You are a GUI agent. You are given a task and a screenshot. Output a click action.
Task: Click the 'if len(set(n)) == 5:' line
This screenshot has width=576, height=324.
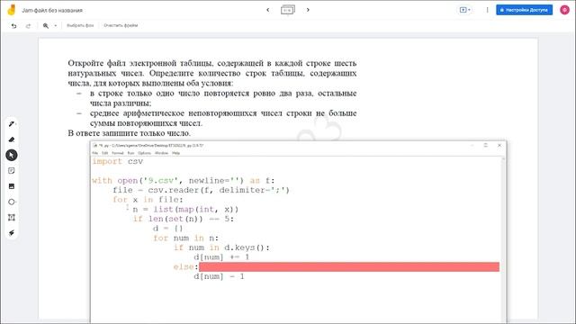pyautogui.click(x=184, y=219)
